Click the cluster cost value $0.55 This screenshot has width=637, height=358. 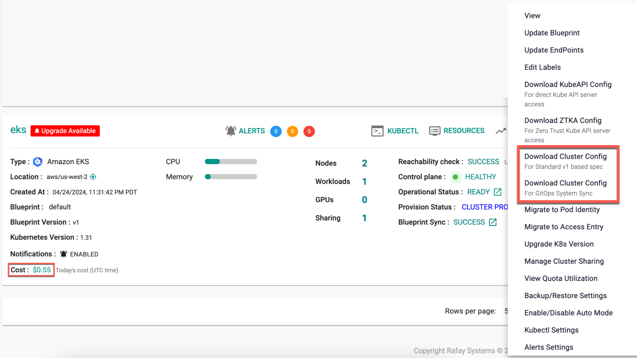tap(42, 270)
